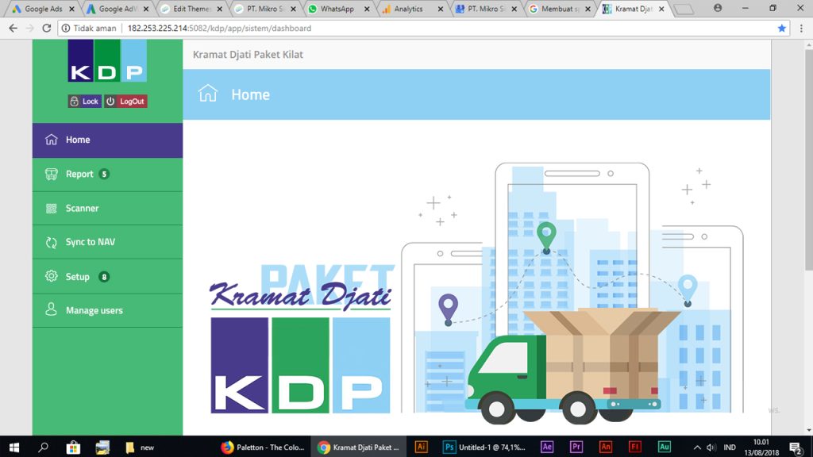813x457 pixels.
Task: Open the Scanner menu item
Action: pos(107,209)
